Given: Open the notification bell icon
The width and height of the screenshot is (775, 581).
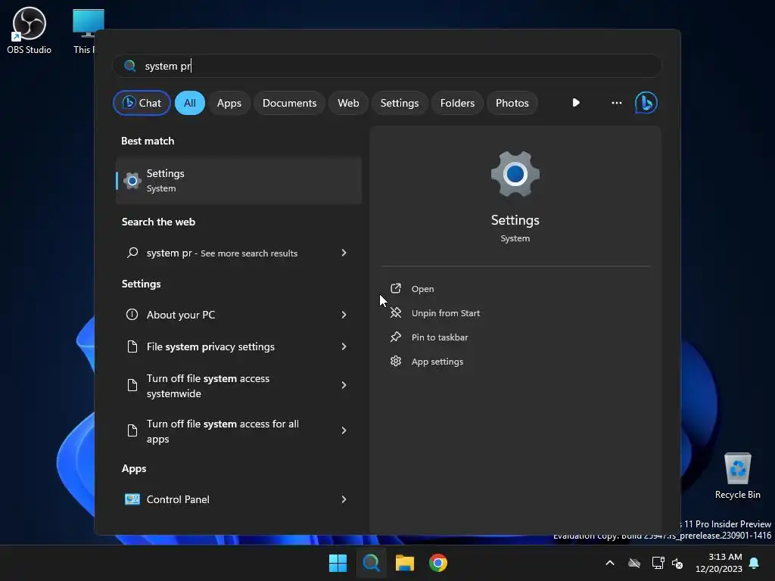Looking at the screenshot, I should 755,563.
